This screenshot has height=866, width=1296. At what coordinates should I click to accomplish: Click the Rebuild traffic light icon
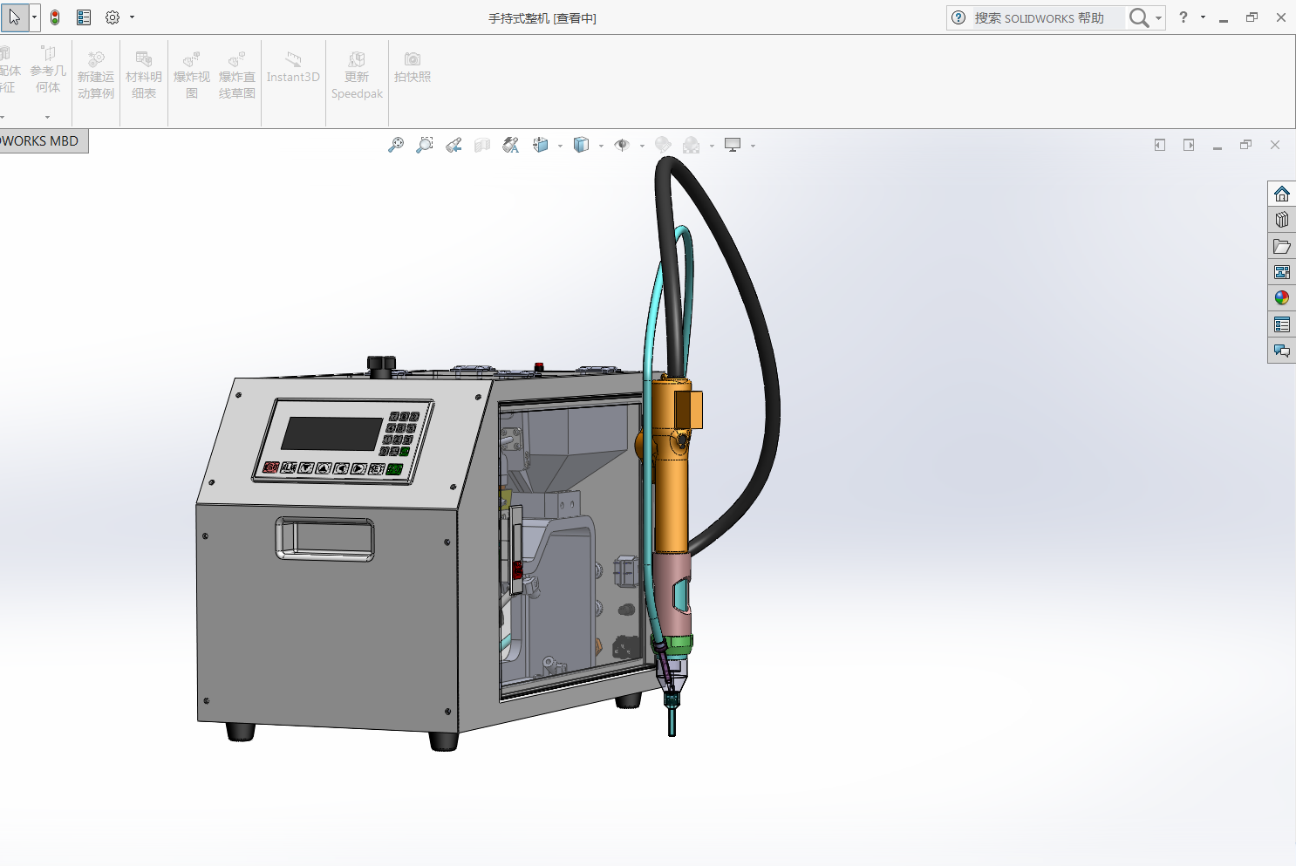[55, 17]
